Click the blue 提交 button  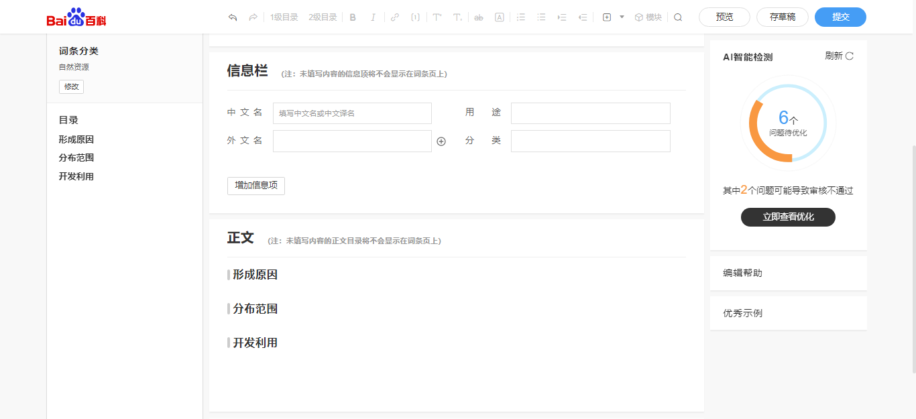(840, 17)
